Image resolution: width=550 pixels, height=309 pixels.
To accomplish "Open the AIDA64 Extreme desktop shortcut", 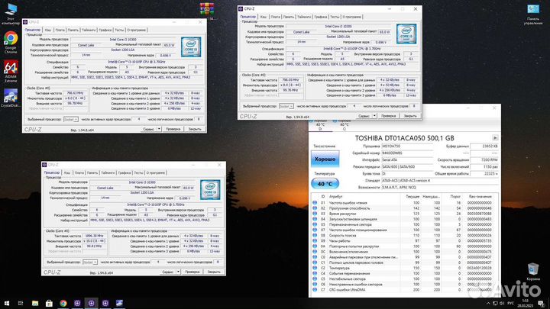I will pyautogui.click(x=11, y=71).
